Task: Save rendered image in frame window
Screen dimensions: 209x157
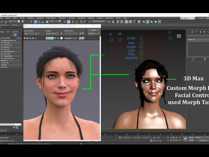Action: [25, 38]
